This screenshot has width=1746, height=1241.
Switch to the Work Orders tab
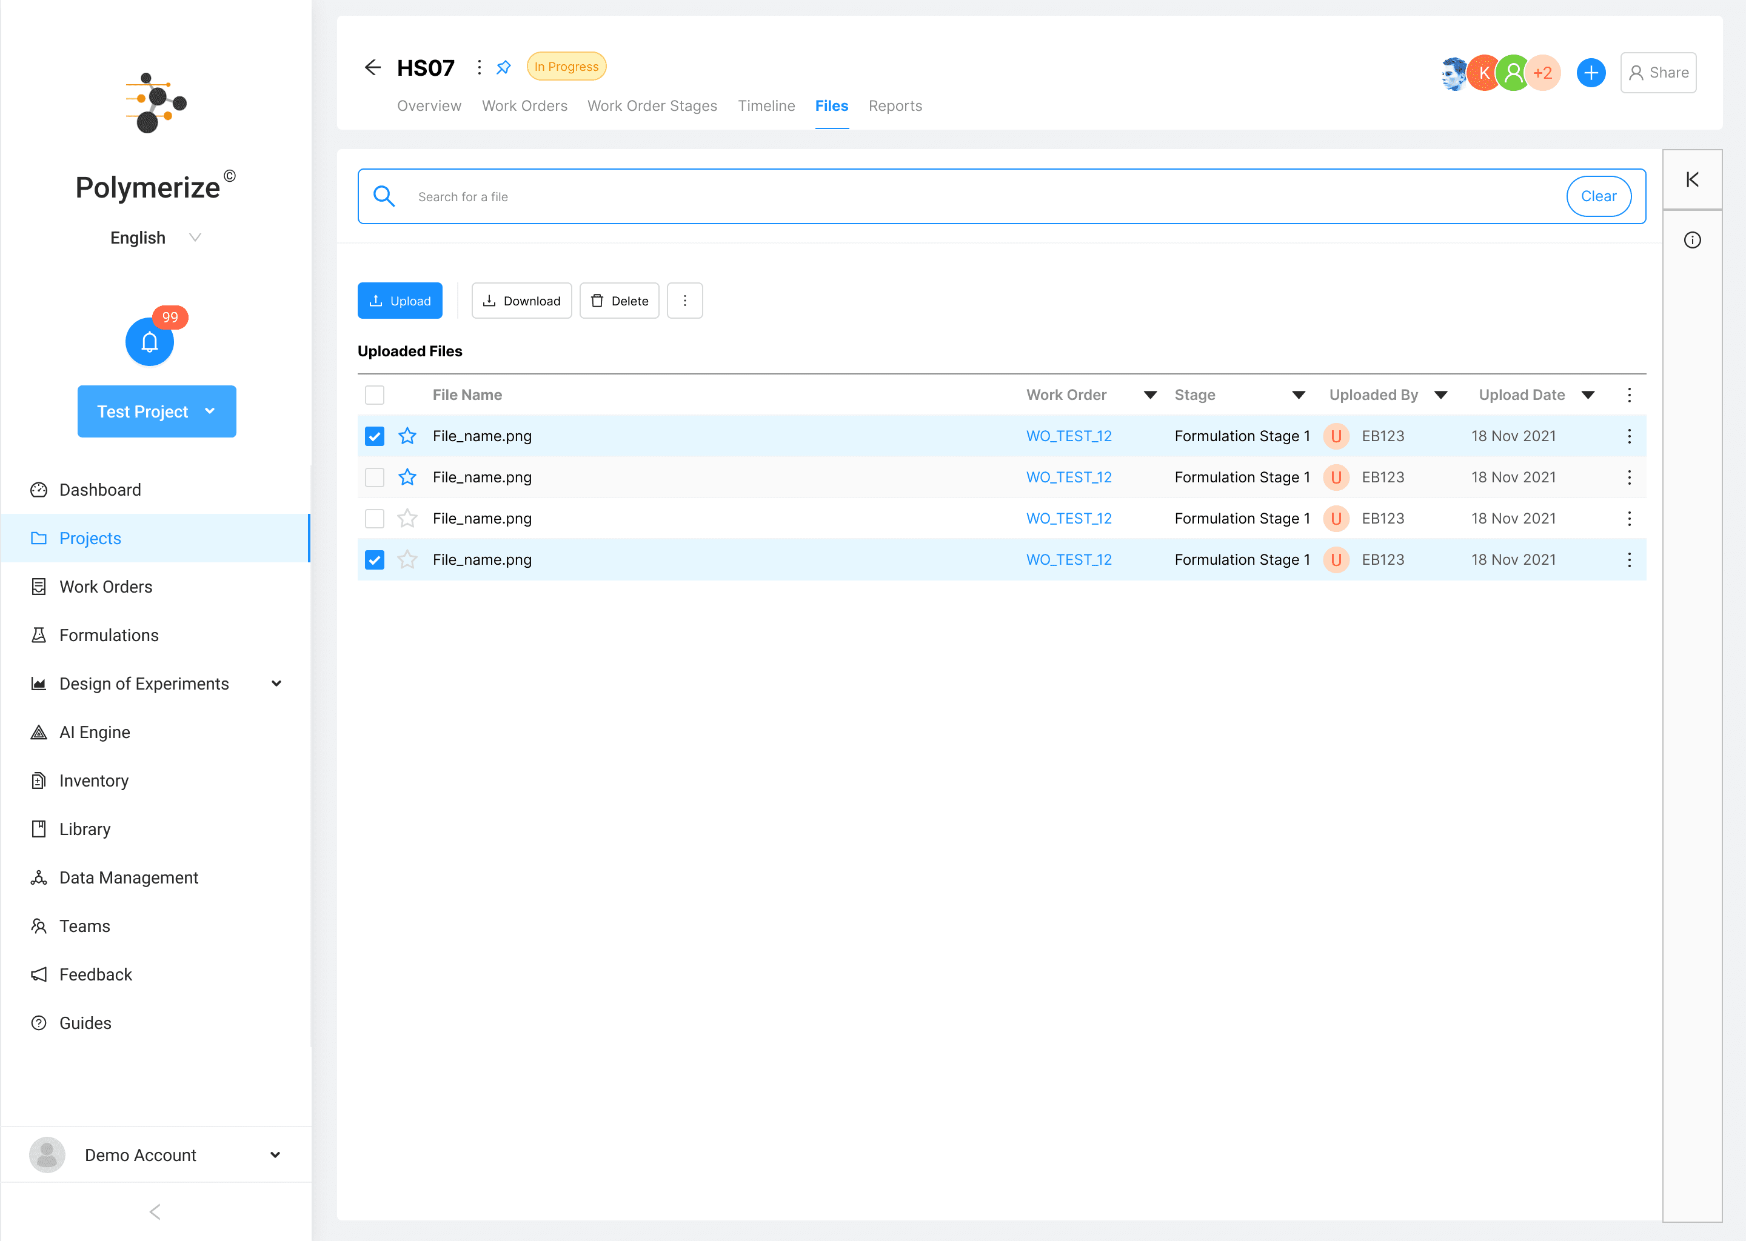point(524,105)
